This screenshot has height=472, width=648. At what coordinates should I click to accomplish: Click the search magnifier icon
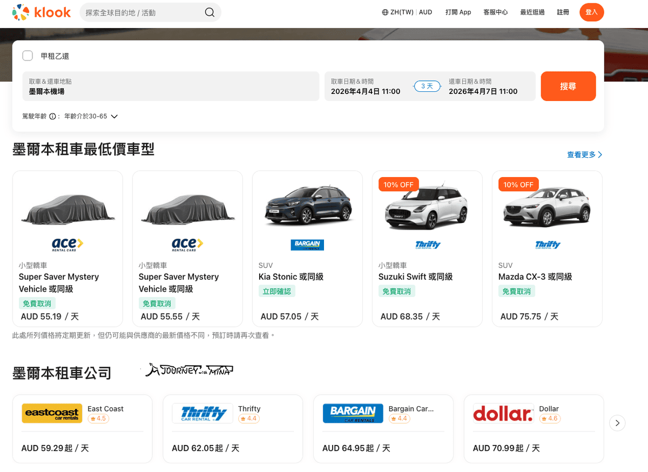tap(210, 12)
